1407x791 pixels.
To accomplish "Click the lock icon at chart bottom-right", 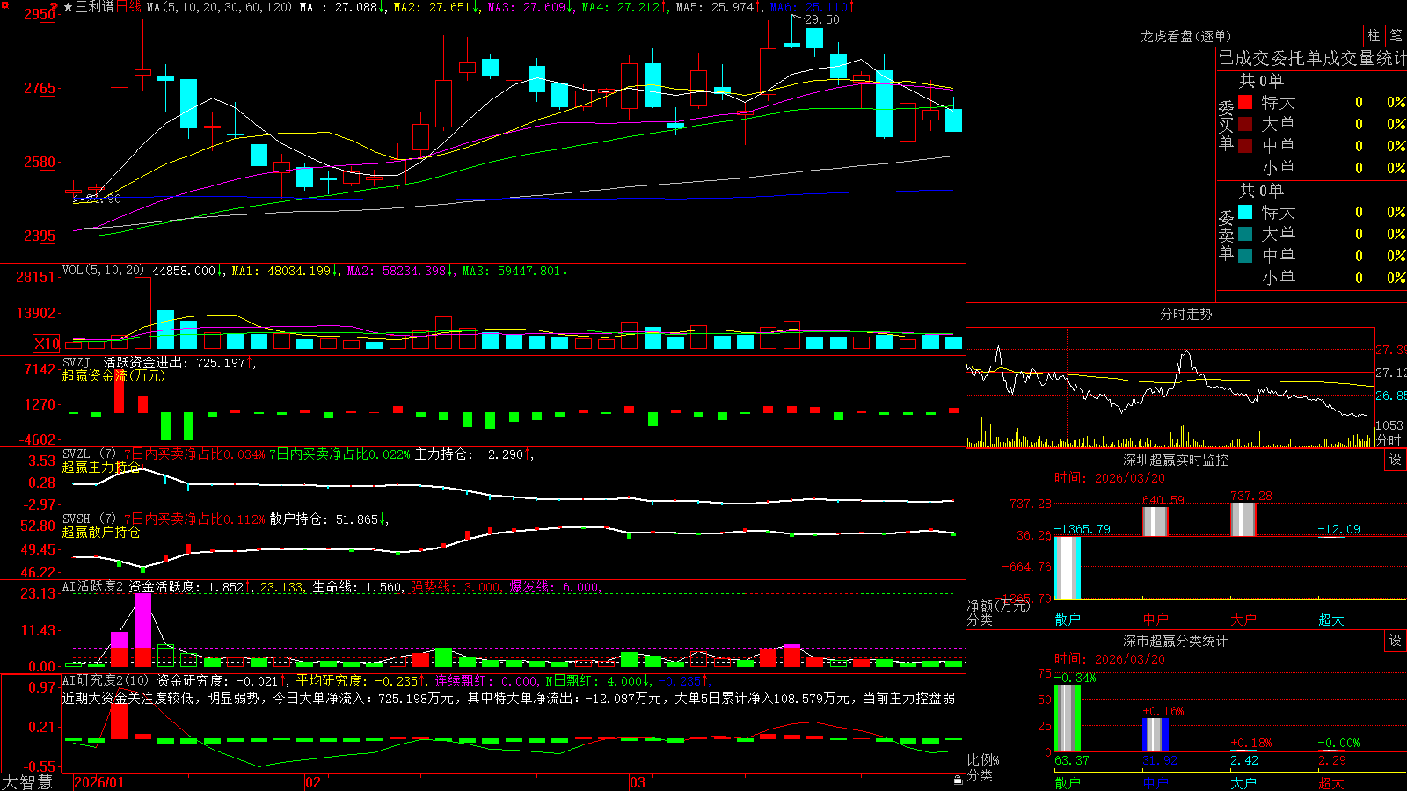I will pos(958,780).
